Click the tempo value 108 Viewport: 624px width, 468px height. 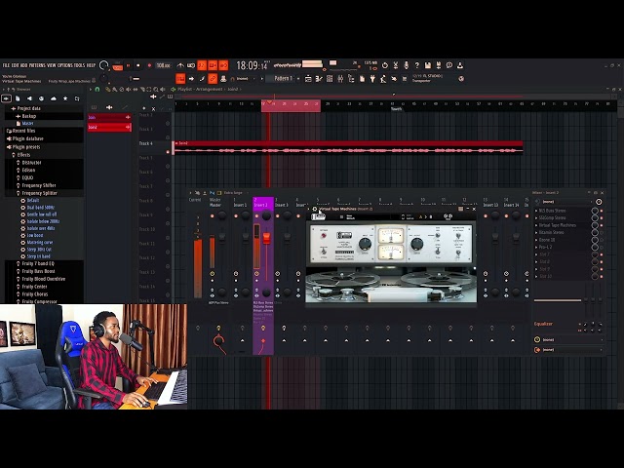point(163,65)
